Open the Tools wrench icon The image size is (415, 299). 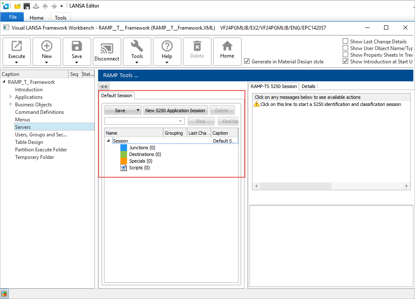click(137, 46)
